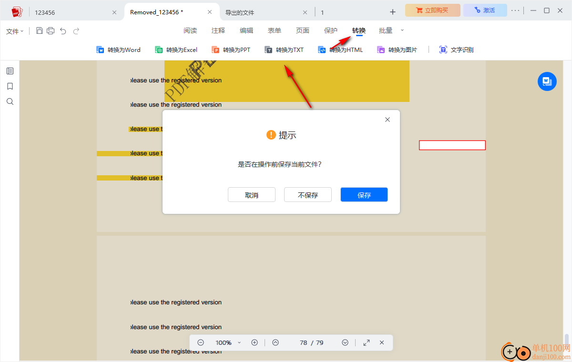This screenshot has width=572, height=362.
Task: Close the bottom page navigation bar
Action: 382,342
